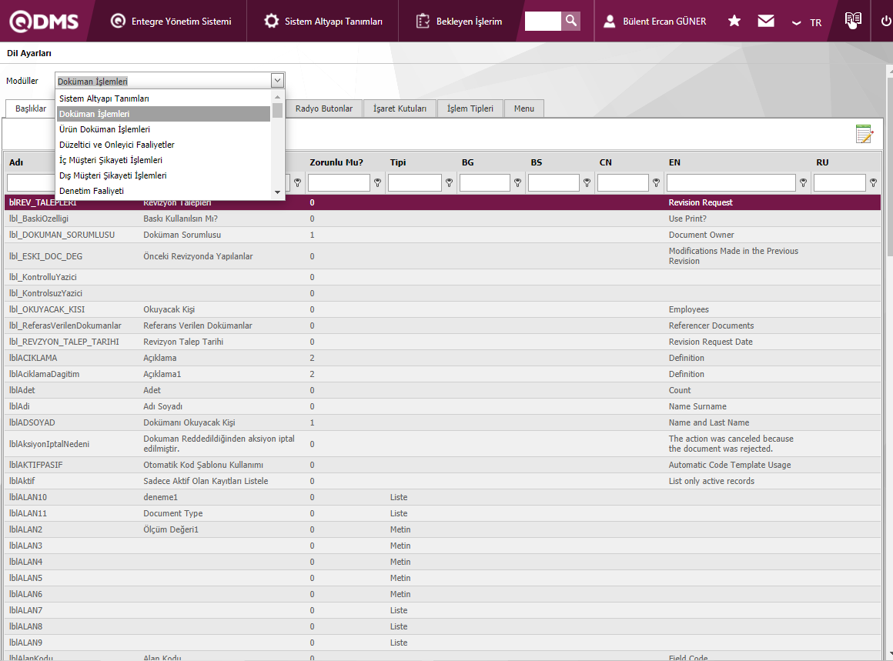Image resolution: width=893 pixels, height=661 pixels.
Task: Switch to the Radyo Butonlar tab
Action: [x=324, y=108]
